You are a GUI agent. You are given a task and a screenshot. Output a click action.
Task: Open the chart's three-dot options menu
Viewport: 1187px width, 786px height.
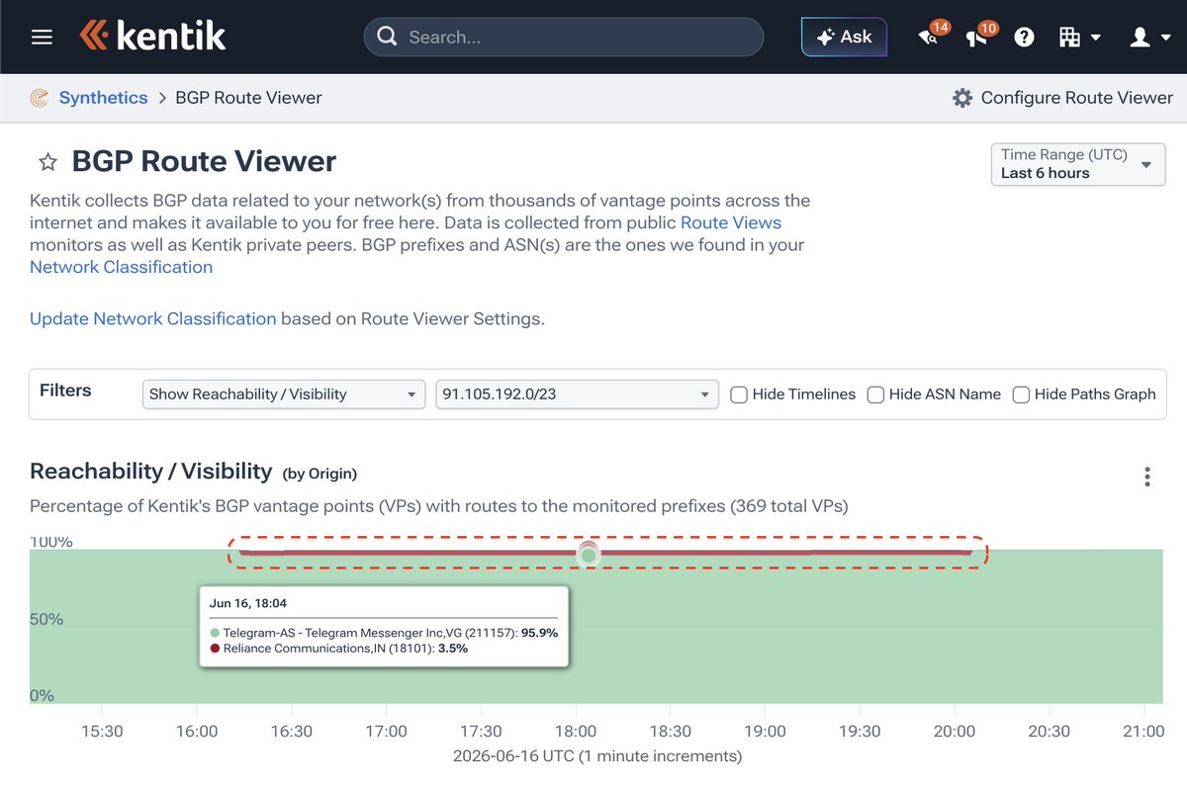click(x=1147, y=478)
